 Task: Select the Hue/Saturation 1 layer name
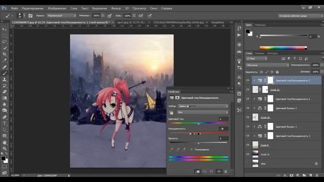(x=293, y=136)
